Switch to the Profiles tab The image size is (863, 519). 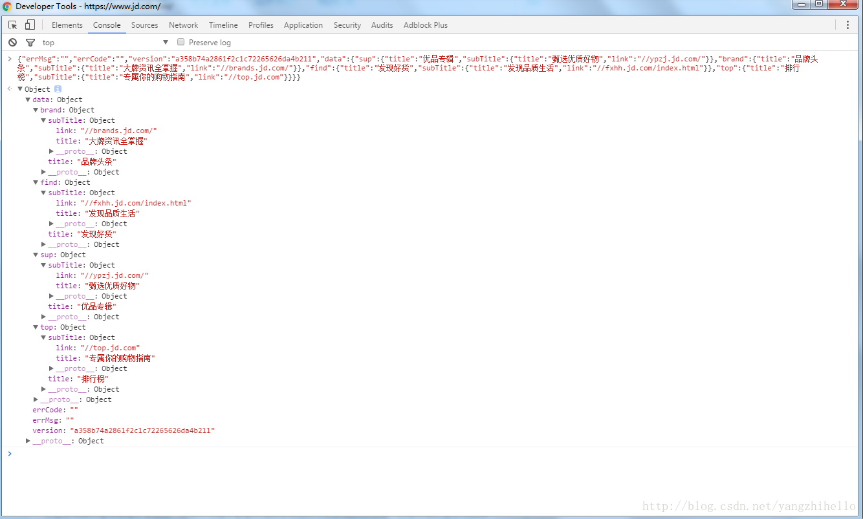click(261, 25)
